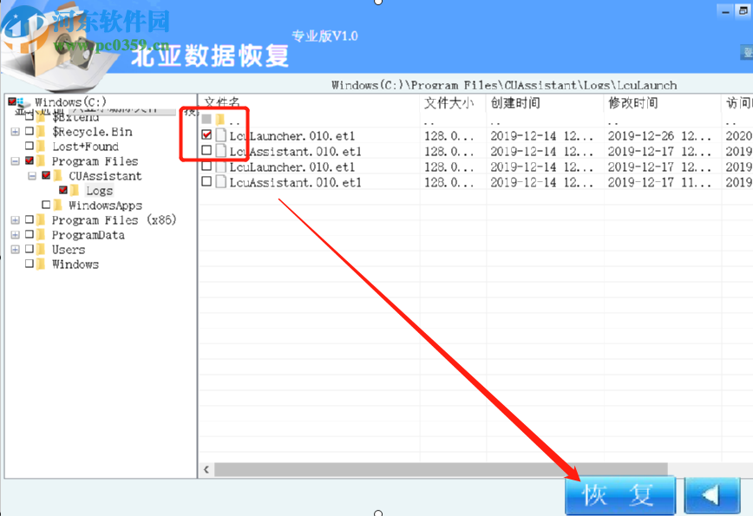
Task: Expand the Program Files (x86) node
Action: click(16, 220)
